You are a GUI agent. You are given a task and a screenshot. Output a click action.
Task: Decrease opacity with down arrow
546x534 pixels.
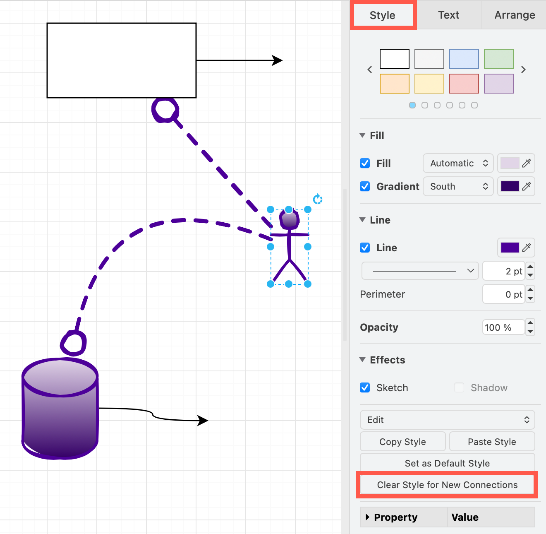[530, 332]
